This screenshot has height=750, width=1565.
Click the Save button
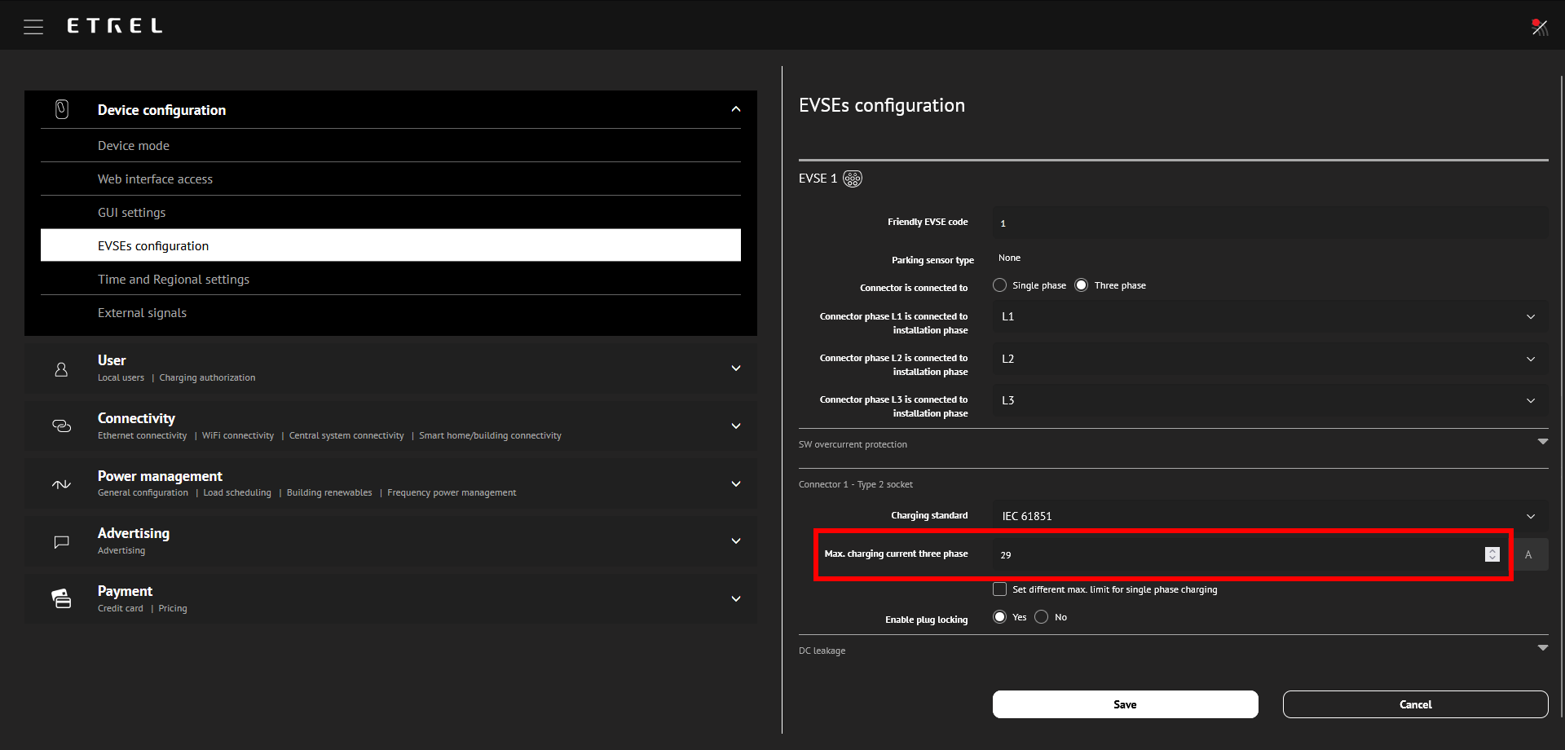click(x=1125, y=704)
